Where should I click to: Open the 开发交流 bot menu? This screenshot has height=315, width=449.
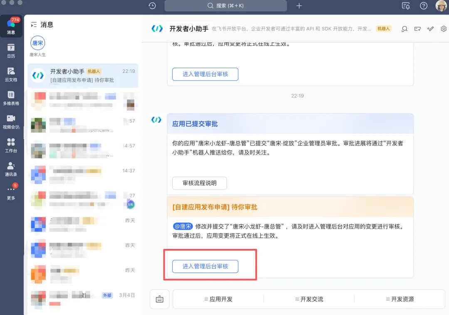pyautogui.click(x=309, y=299)
